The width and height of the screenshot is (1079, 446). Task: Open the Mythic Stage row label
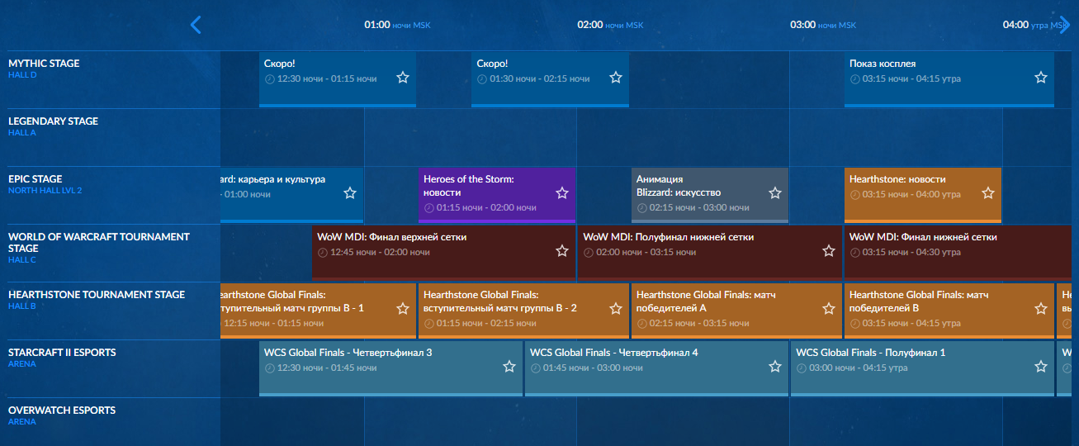coord(44,64)
